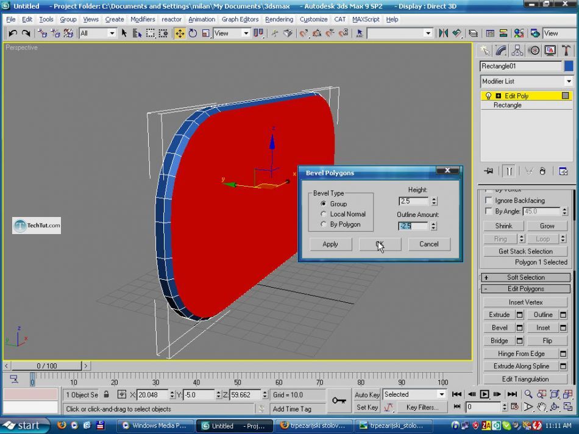Viewport: 579px width, 434px height.
Task: Click the Align tool icon
Action: (456, 34)
